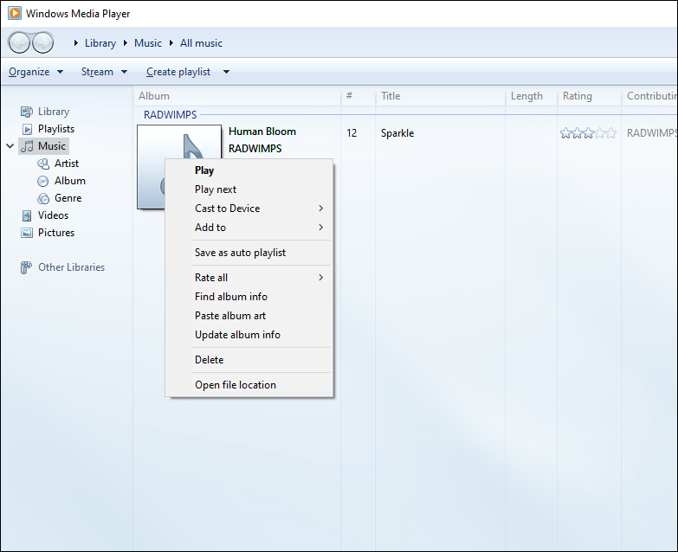678x552 pixels.
Task: Choose Open file location
Action: (x=249, y=384)
